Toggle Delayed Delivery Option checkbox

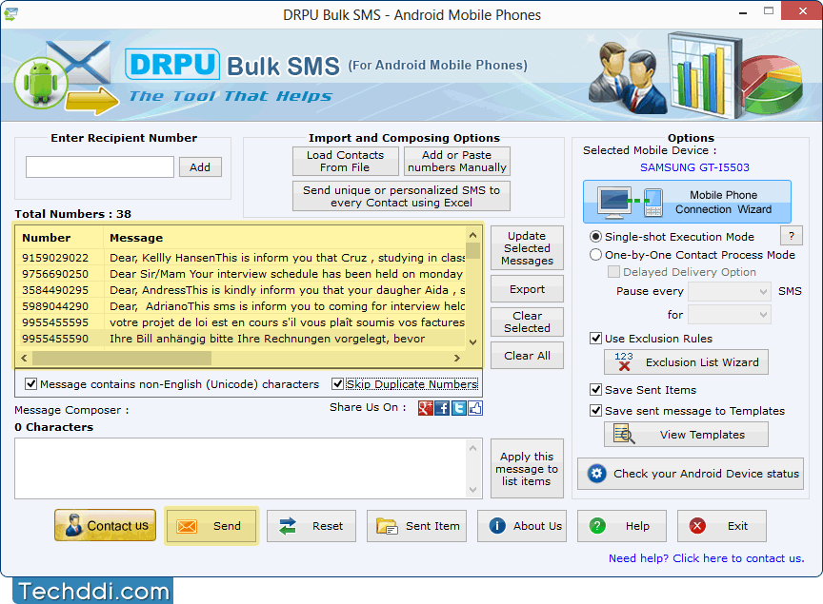tap(613, 272)
